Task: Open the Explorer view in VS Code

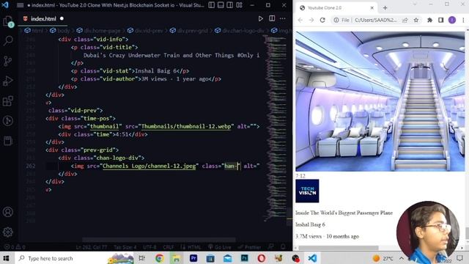Action: 8,21
